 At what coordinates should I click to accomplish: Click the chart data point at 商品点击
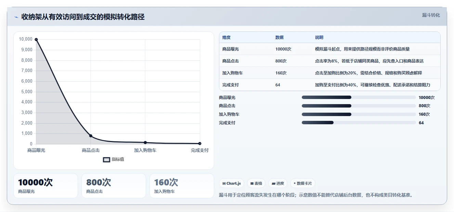click(91, 136)
